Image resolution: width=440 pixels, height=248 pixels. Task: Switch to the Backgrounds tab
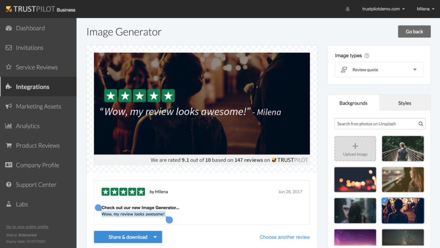pyautogui.click(x=353, y=103)
